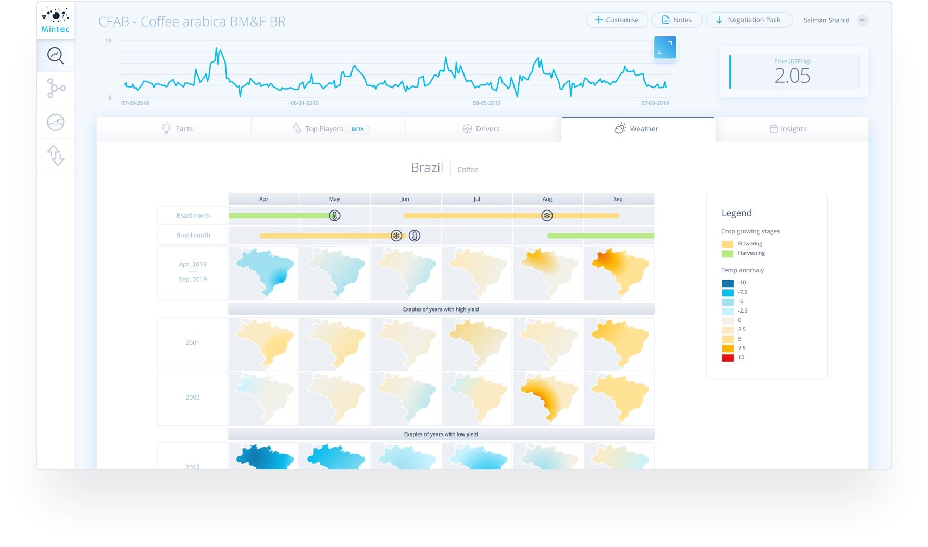Click the 2003 August temperature map
This screenshot has width=928, height=547.
tap(547, 399)
